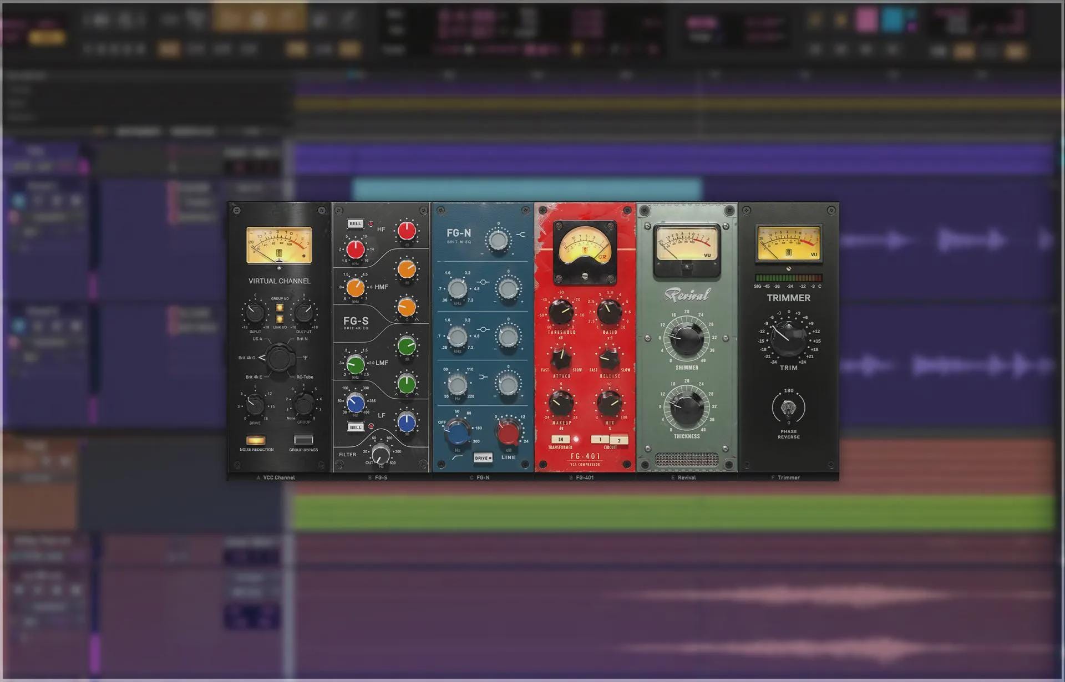Click the Revival Shimmer knob
This screenshot has width=1065, height=682.
pyautogui.click(x=687, y=338)
